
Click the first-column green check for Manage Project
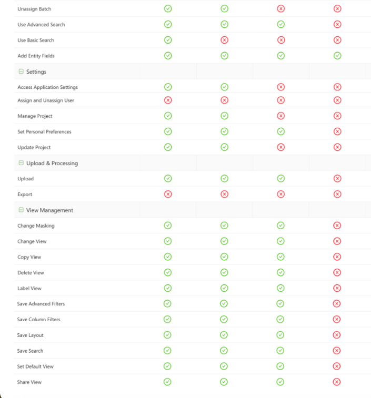click(x=168, y=116)
